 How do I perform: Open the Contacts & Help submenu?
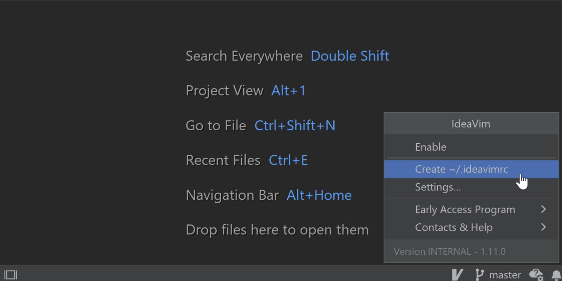coord(471,227)
